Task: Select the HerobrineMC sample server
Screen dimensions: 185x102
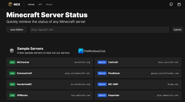Action: click(x=50, y=84)
